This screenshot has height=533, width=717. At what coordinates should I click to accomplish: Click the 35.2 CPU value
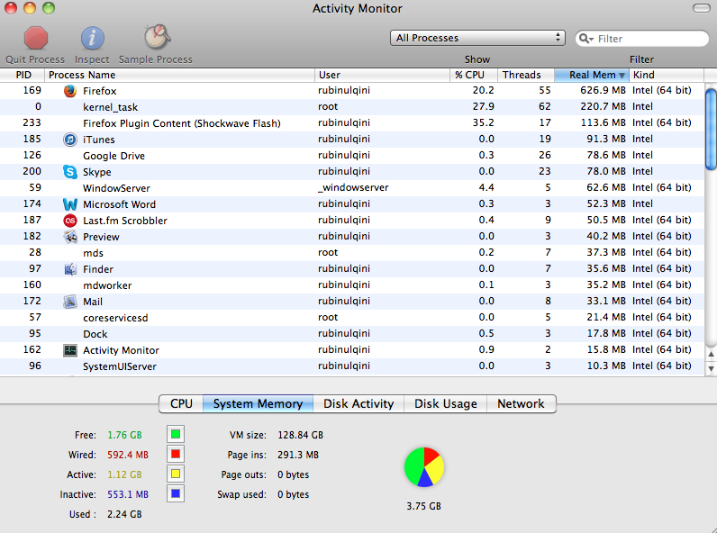pos(484,122)
